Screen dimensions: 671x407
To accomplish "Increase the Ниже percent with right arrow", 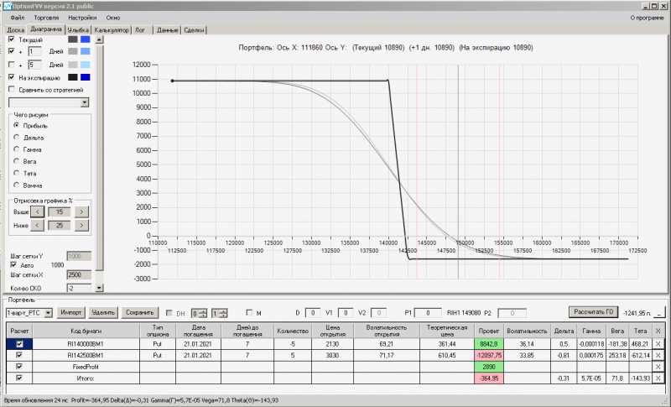I will [x=81, y=226].
